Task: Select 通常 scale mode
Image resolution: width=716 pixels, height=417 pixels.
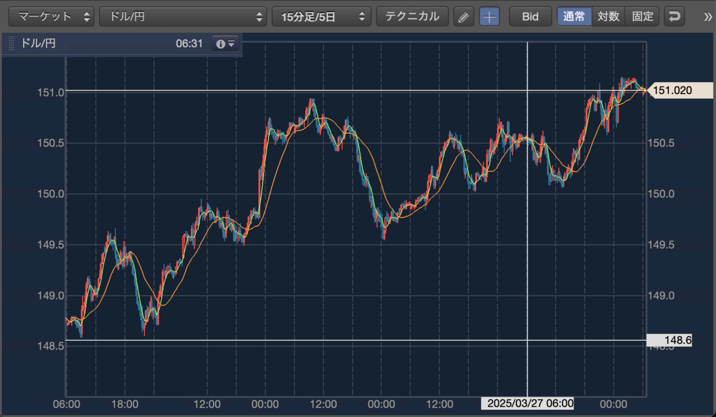Action: tap(574, 17)
